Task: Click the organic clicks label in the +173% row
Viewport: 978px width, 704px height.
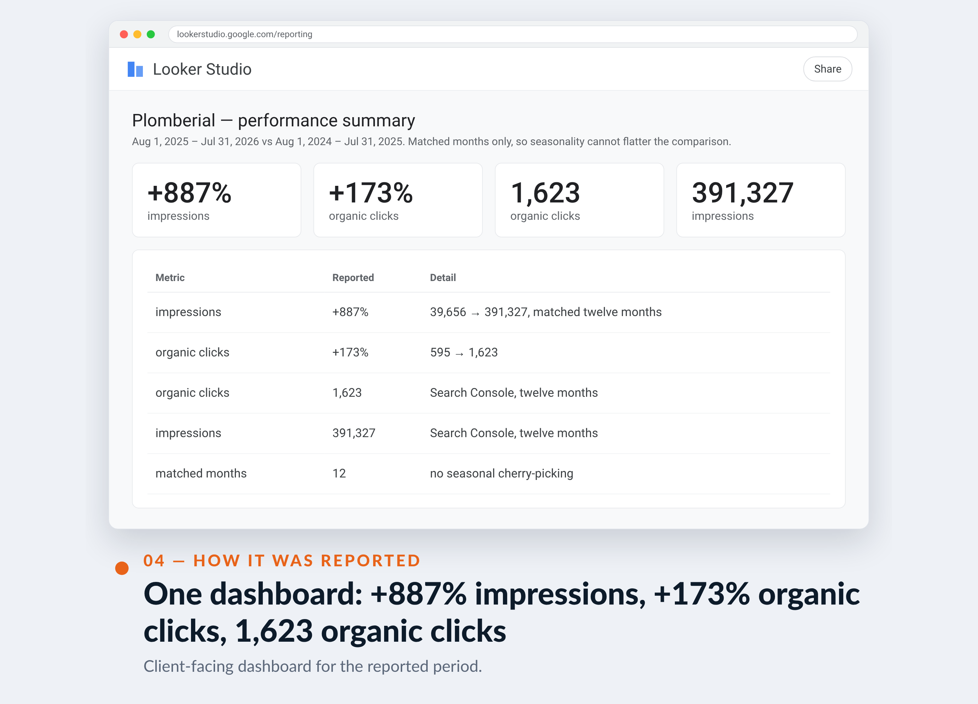Action: pos(192,352)
